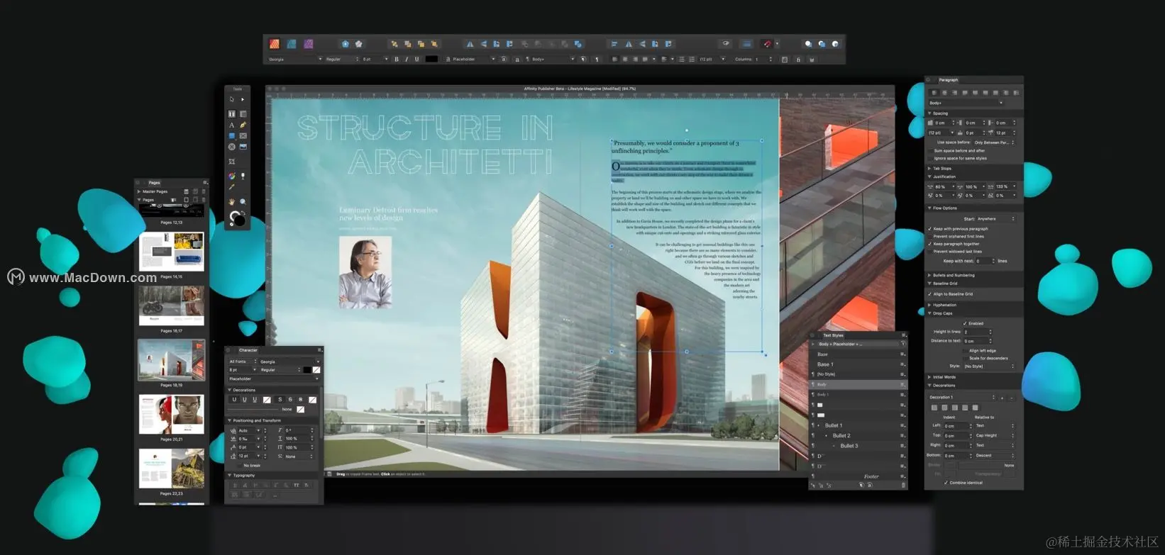Click first underline button in Decorations
The width and height of the screenshot is (1165, 555).
click(x=234, y=399)
